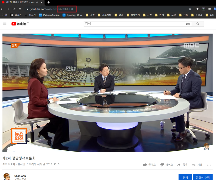Viewport: 216px width, 180px height.
Task: Expand the 개발 bookmark folder
Action: (x=90, y=15)
